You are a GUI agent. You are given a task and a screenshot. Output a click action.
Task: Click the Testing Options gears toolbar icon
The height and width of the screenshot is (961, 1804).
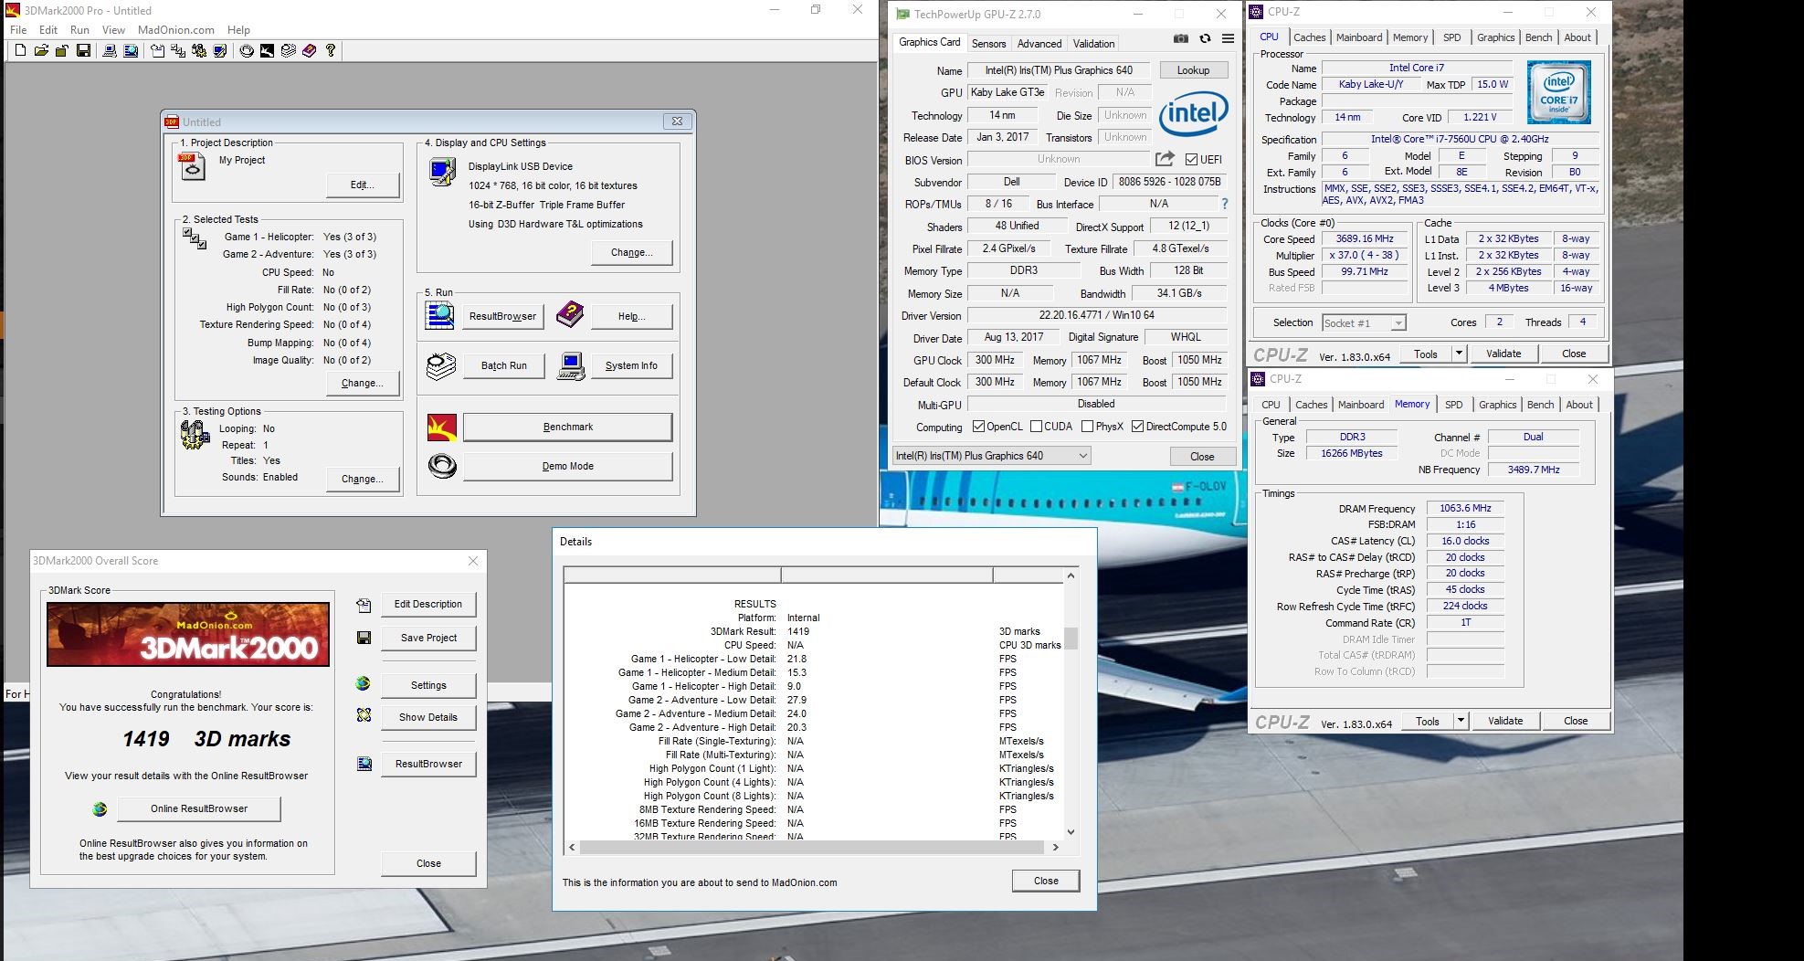(x=199, y=50)
